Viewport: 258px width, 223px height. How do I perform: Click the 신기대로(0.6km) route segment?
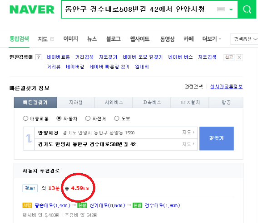pos(108,205)
